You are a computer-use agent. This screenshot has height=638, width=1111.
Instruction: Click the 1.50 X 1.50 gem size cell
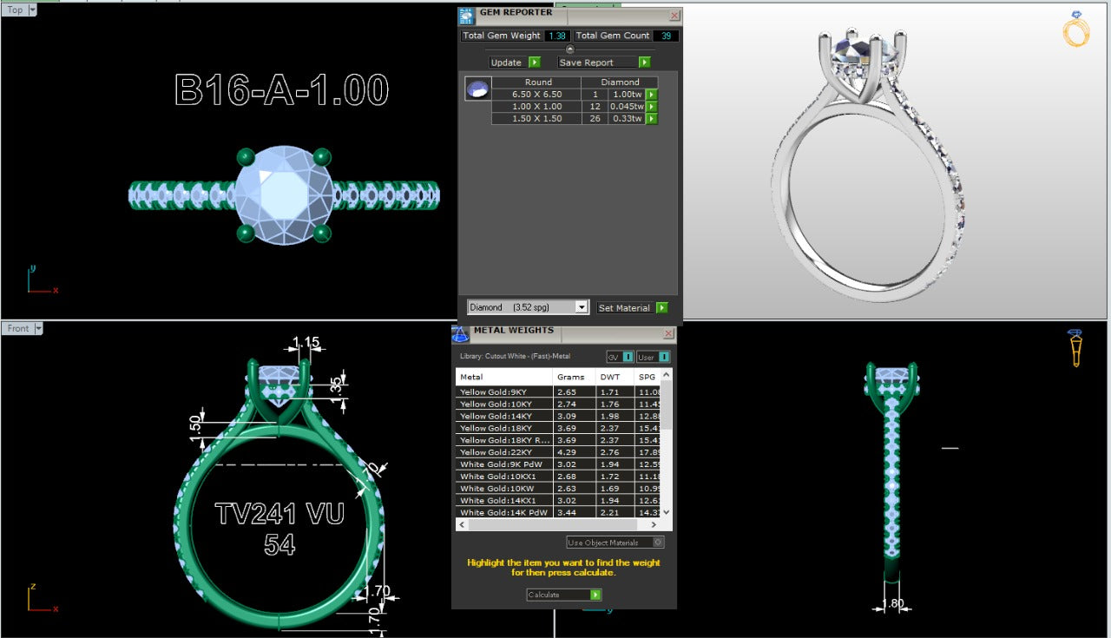coord(536,119)
